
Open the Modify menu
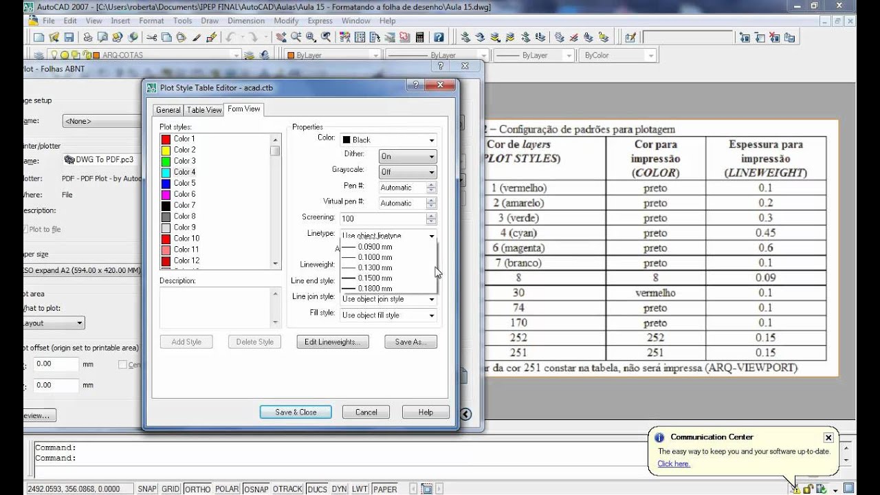click(286, 21)
